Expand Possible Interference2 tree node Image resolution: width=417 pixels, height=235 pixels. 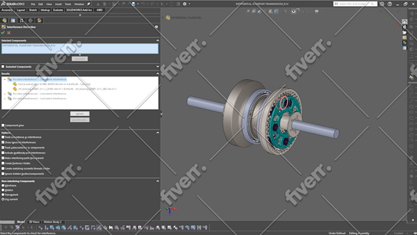(x=4, y=94)
